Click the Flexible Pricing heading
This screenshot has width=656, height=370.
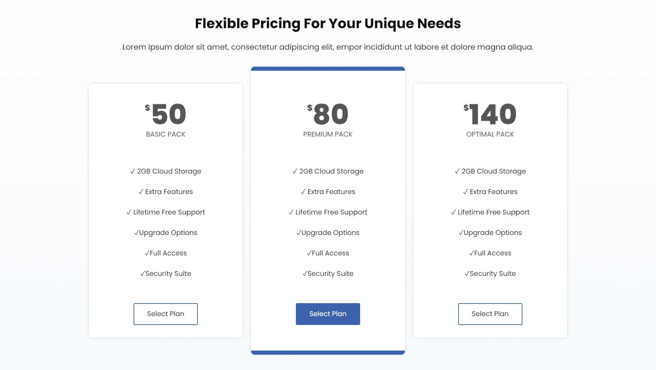(x=328, y=23)
